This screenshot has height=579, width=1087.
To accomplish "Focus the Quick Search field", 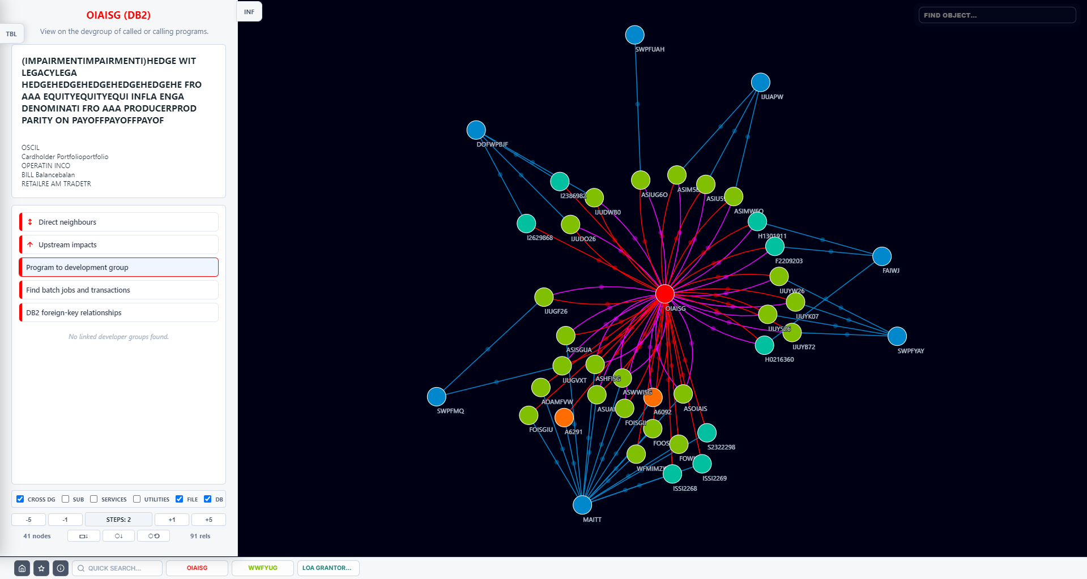I will tap(117, 568).
